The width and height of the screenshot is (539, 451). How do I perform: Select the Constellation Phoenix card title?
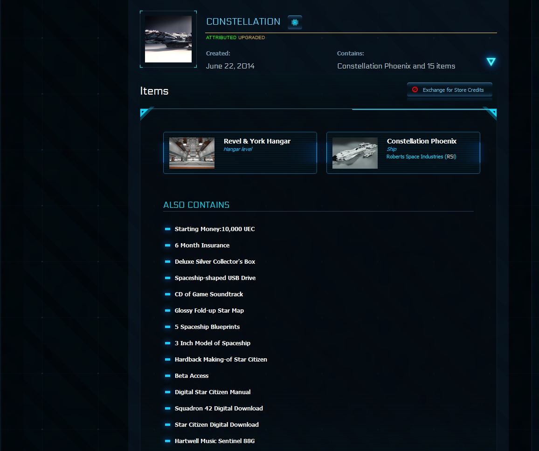pos(422,141)
